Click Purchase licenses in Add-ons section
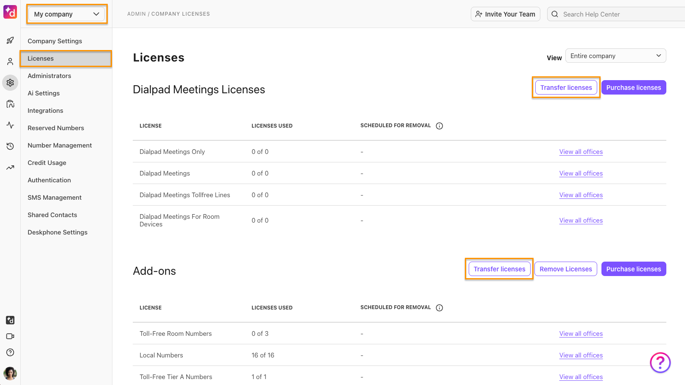This screenshot has width=685, height=385. coord(634,269)
